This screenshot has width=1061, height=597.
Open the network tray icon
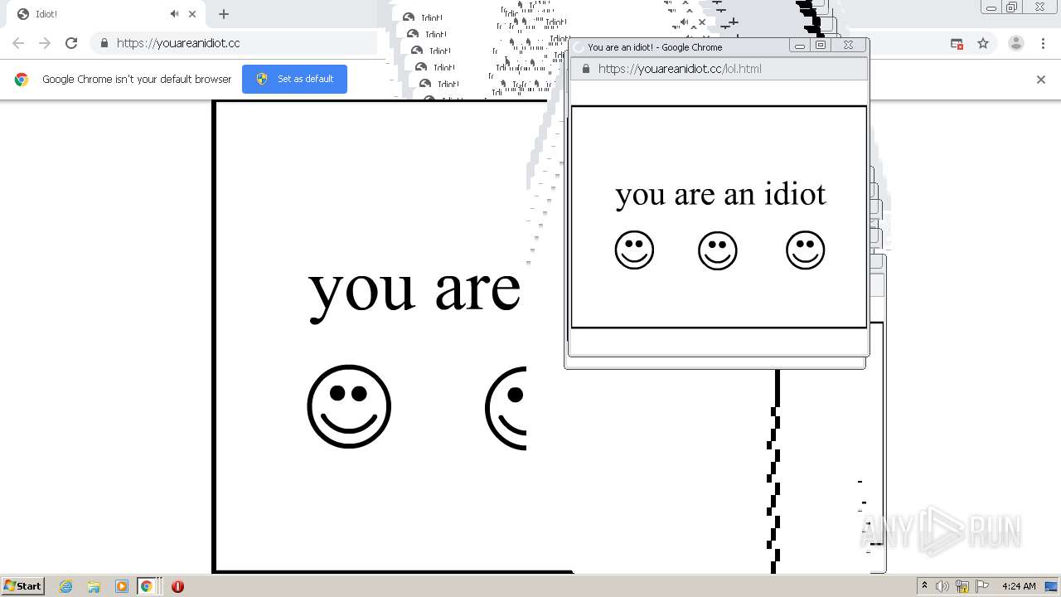962,586
